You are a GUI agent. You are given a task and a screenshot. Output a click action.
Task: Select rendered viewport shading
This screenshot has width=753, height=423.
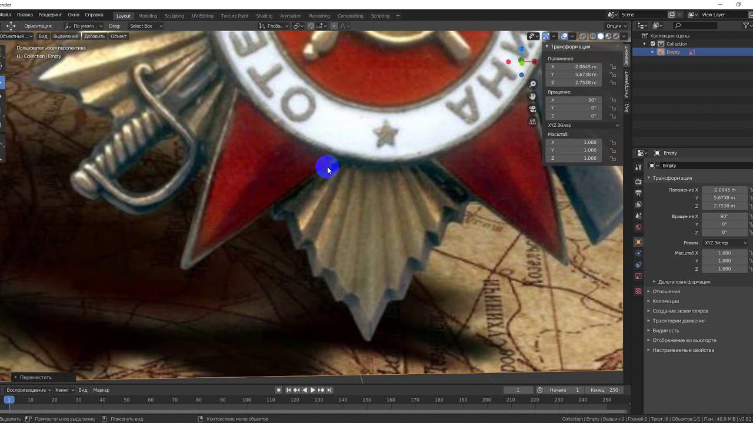(x=616, y=36)
